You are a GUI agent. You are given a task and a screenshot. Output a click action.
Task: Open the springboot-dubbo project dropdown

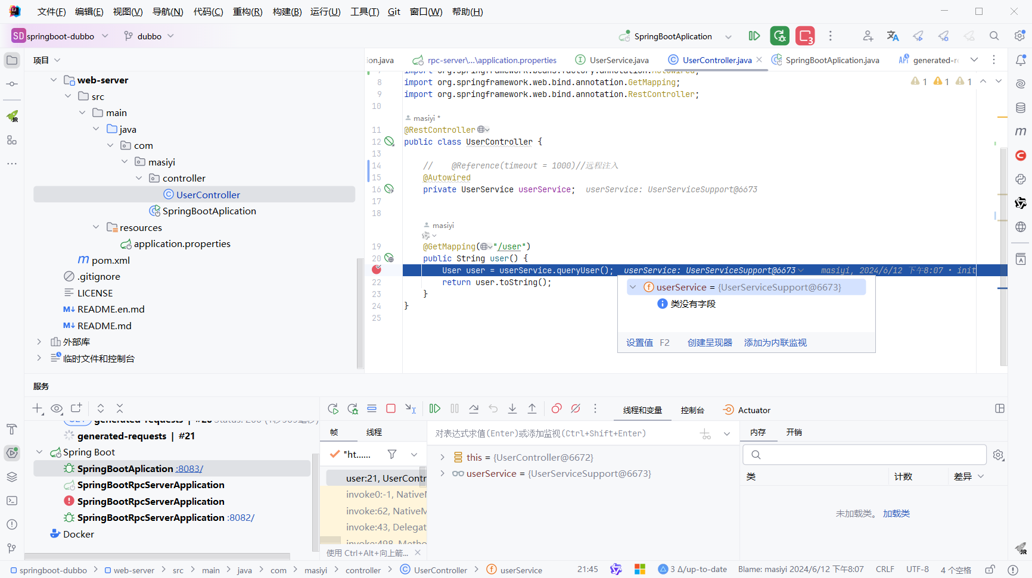[60, 36]
